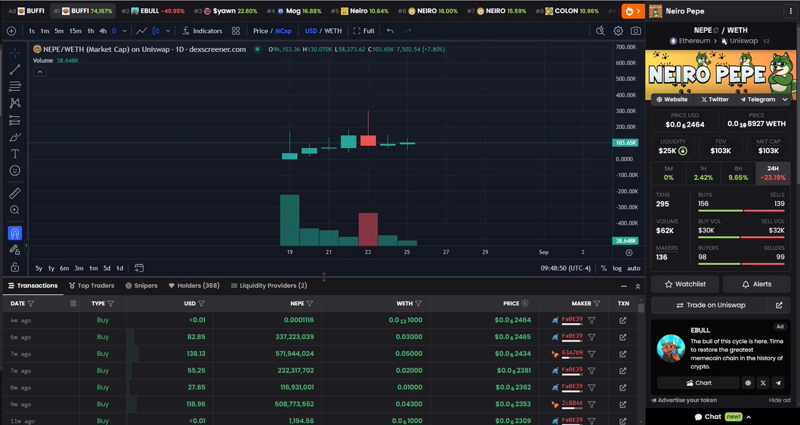800x425 pixels.
Task: Select the 15m timeframe
Action: [x=75, y=31]
